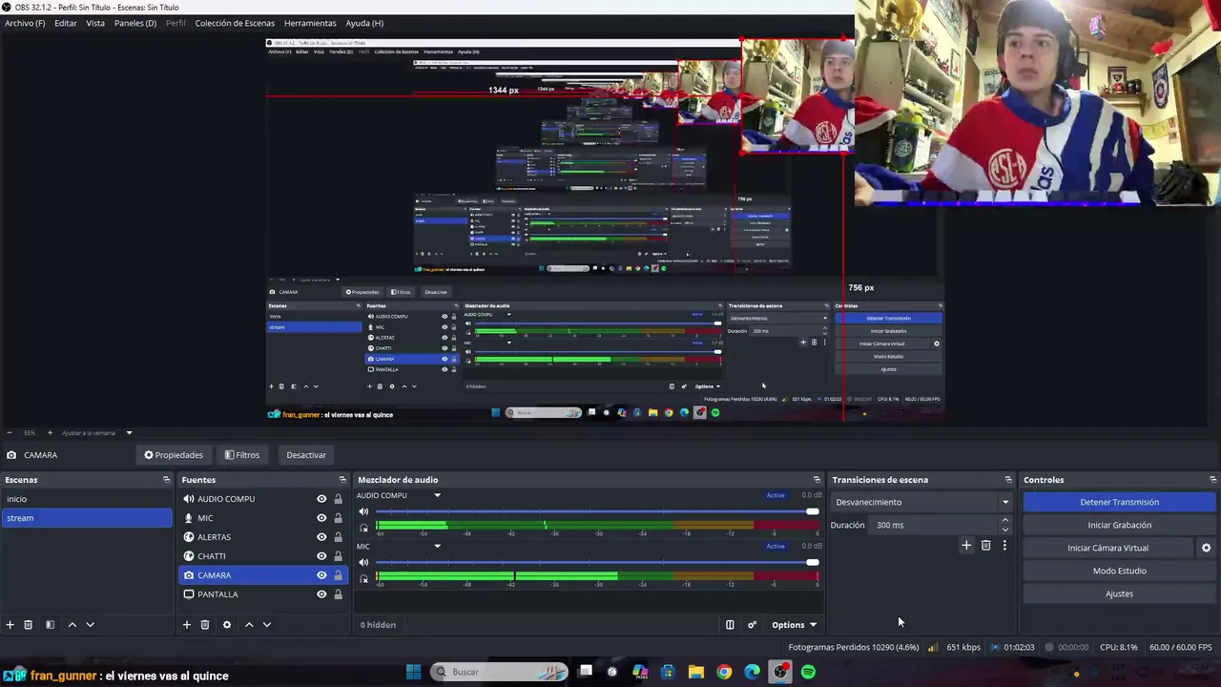Open the Windows Start menu

413,672
